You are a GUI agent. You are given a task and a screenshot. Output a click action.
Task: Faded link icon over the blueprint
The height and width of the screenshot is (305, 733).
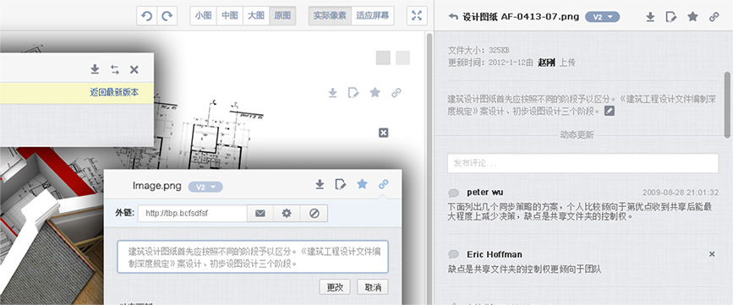(x=396, y=92)
